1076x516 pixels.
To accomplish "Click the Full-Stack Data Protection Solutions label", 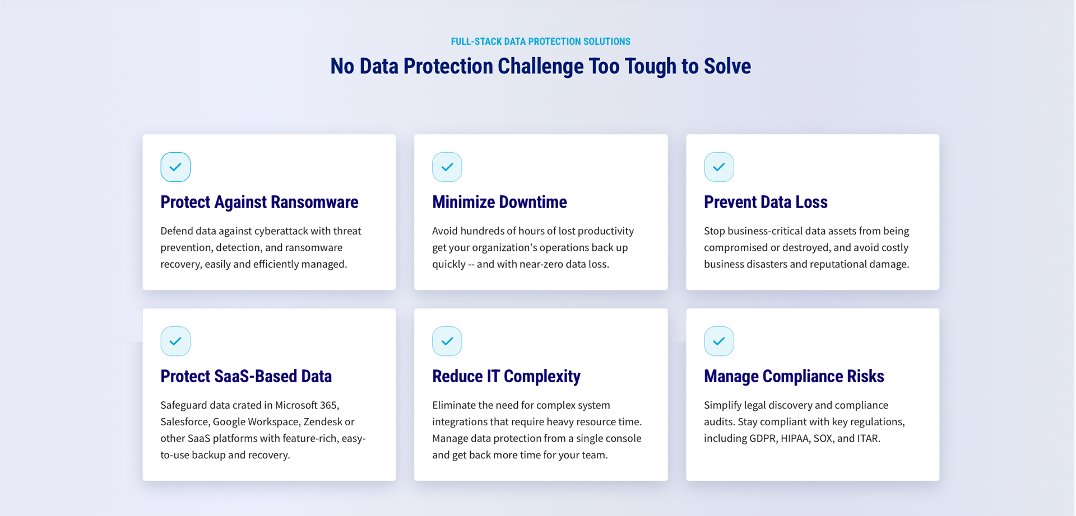I will [x=541, y=41].
